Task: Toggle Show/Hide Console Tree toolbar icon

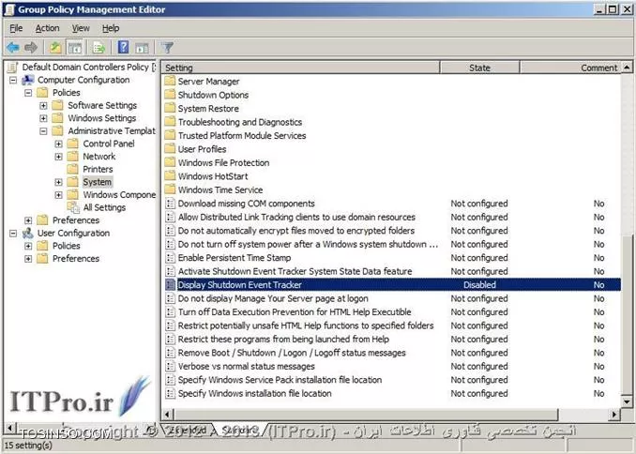Action: pyautogui.click(x=75, y=48)
